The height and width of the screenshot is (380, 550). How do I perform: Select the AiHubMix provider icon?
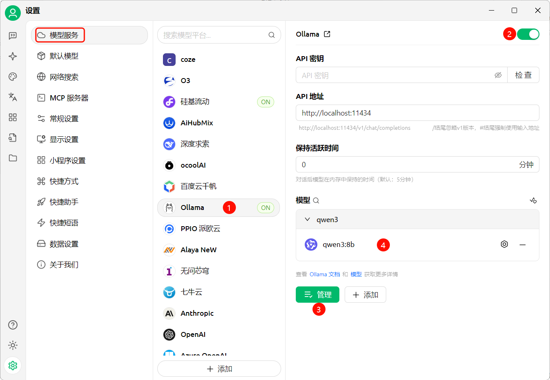(x=169, y=123)
